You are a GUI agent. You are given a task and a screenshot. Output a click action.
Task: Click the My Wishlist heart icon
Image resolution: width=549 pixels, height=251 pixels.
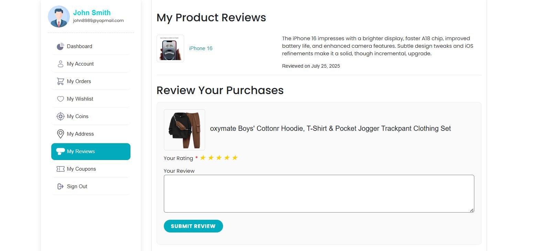click(x=60, y=99)
